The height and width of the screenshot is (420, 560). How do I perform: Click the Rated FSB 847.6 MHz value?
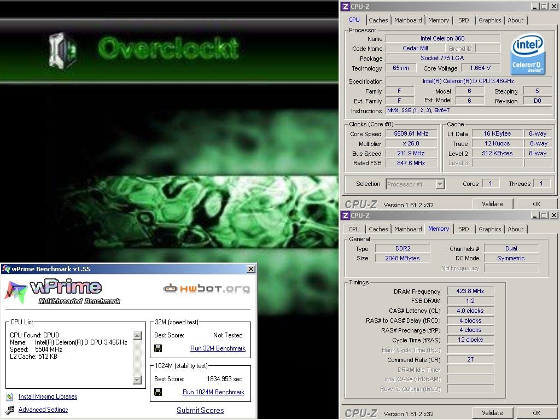(411, 163)
